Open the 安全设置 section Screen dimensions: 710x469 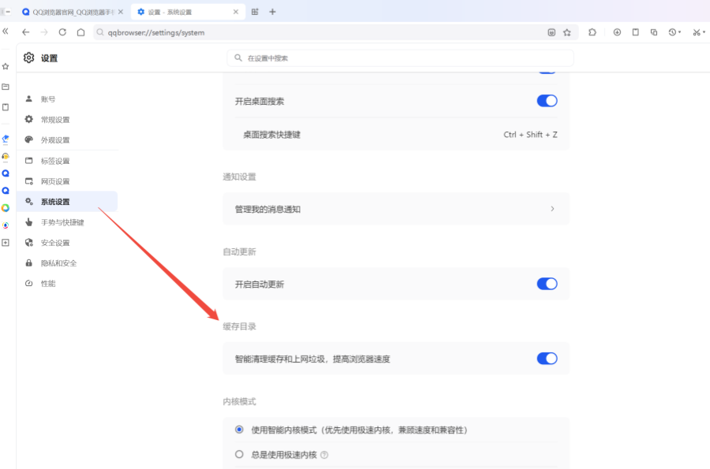67,243
